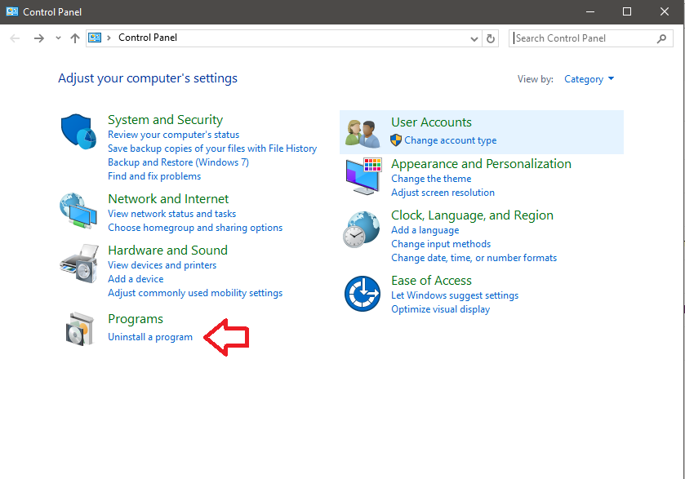685x479 pixels.
Task: Go forward with the forward arrow
Action: click(39, 38)
